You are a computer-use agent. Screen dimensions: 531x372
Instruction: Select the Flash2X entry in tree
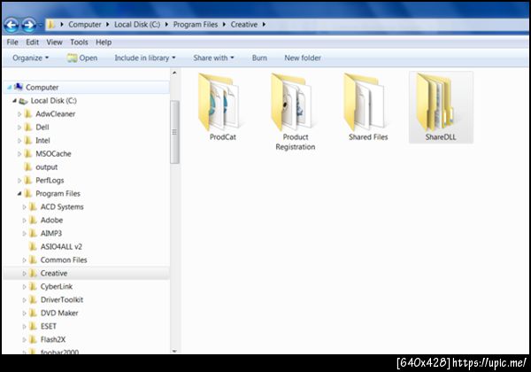[x=53, y=339]
